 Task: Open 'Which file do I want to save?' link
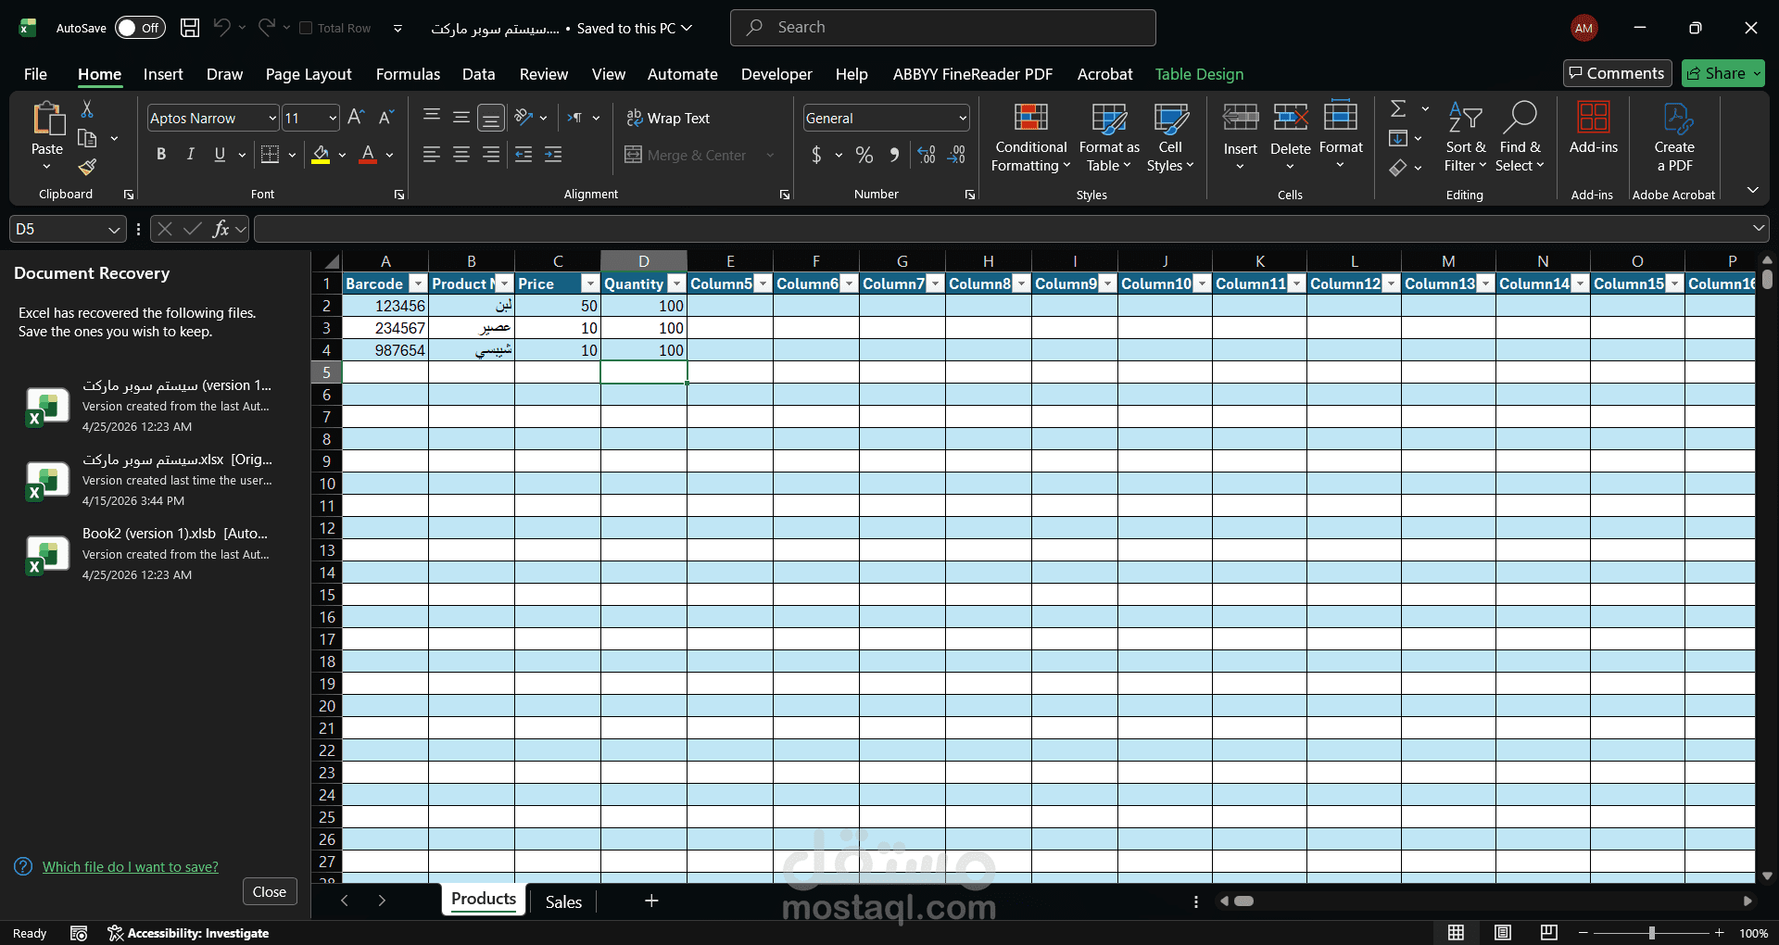[131, 867]
